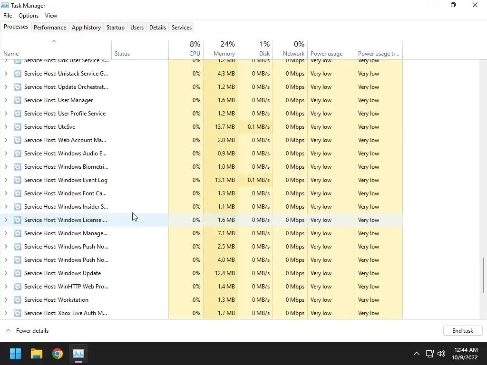Open the Windows Start menu
487x365 pixels.
(15, 354)
